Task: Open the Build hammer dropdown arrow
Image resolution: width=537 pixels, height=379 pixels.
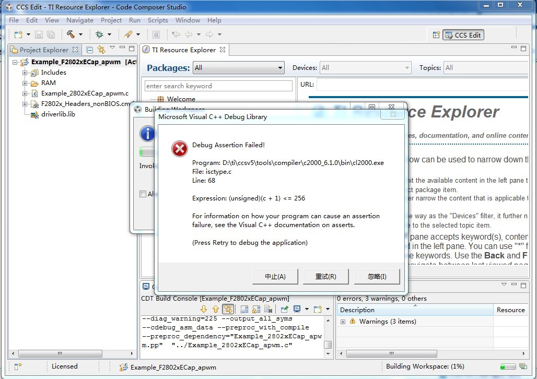Action: [x=80, y=34]
